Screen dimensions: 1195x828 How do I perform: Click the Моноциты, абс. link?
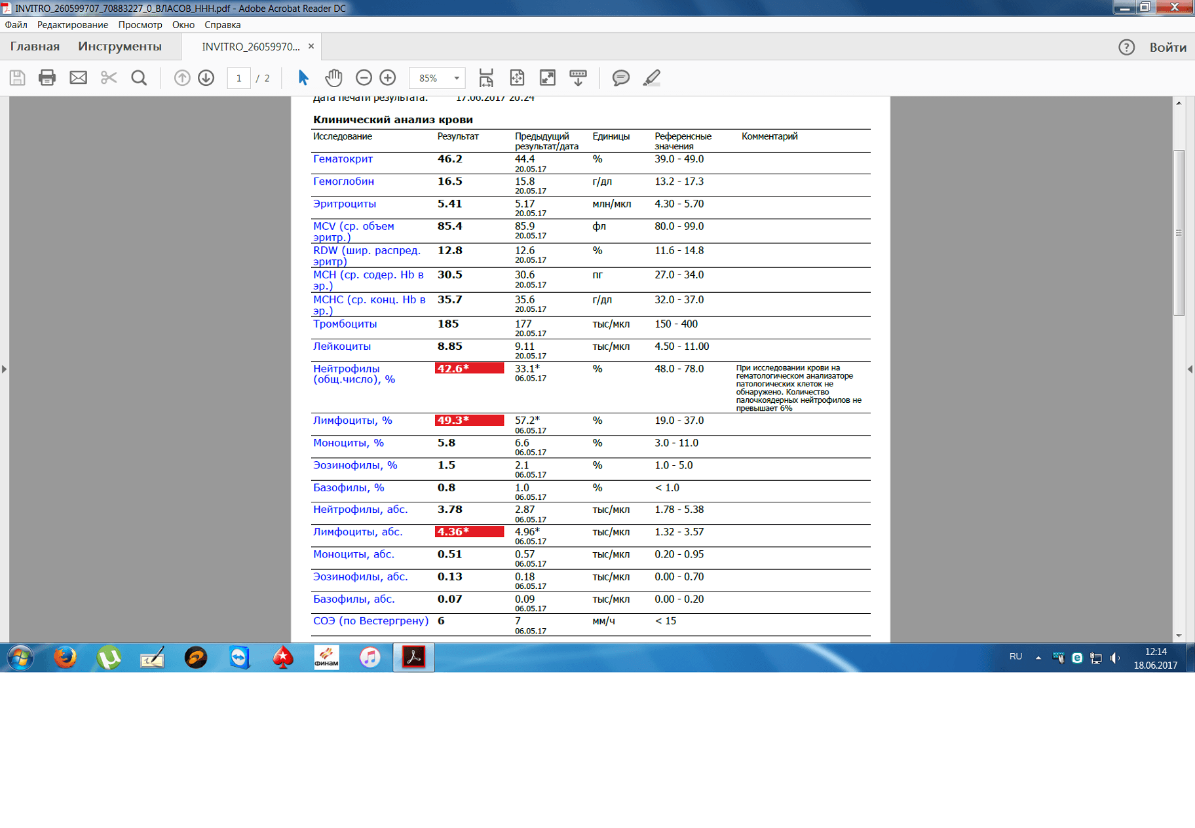[x=354, y=554]
